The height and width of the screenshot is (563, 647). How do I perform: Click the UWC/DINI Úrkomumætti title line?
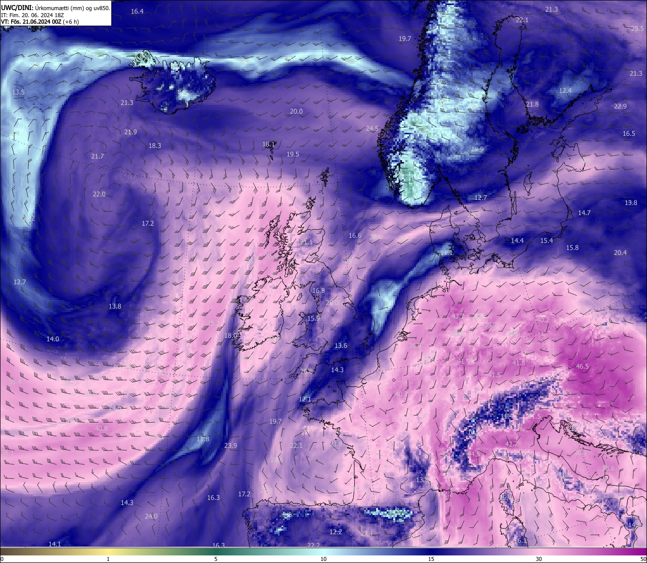(56, 8)
